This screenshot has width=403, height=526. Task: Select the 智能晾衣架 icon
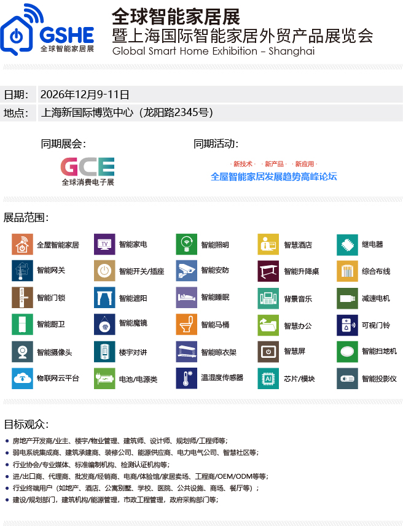coord(186,352)
